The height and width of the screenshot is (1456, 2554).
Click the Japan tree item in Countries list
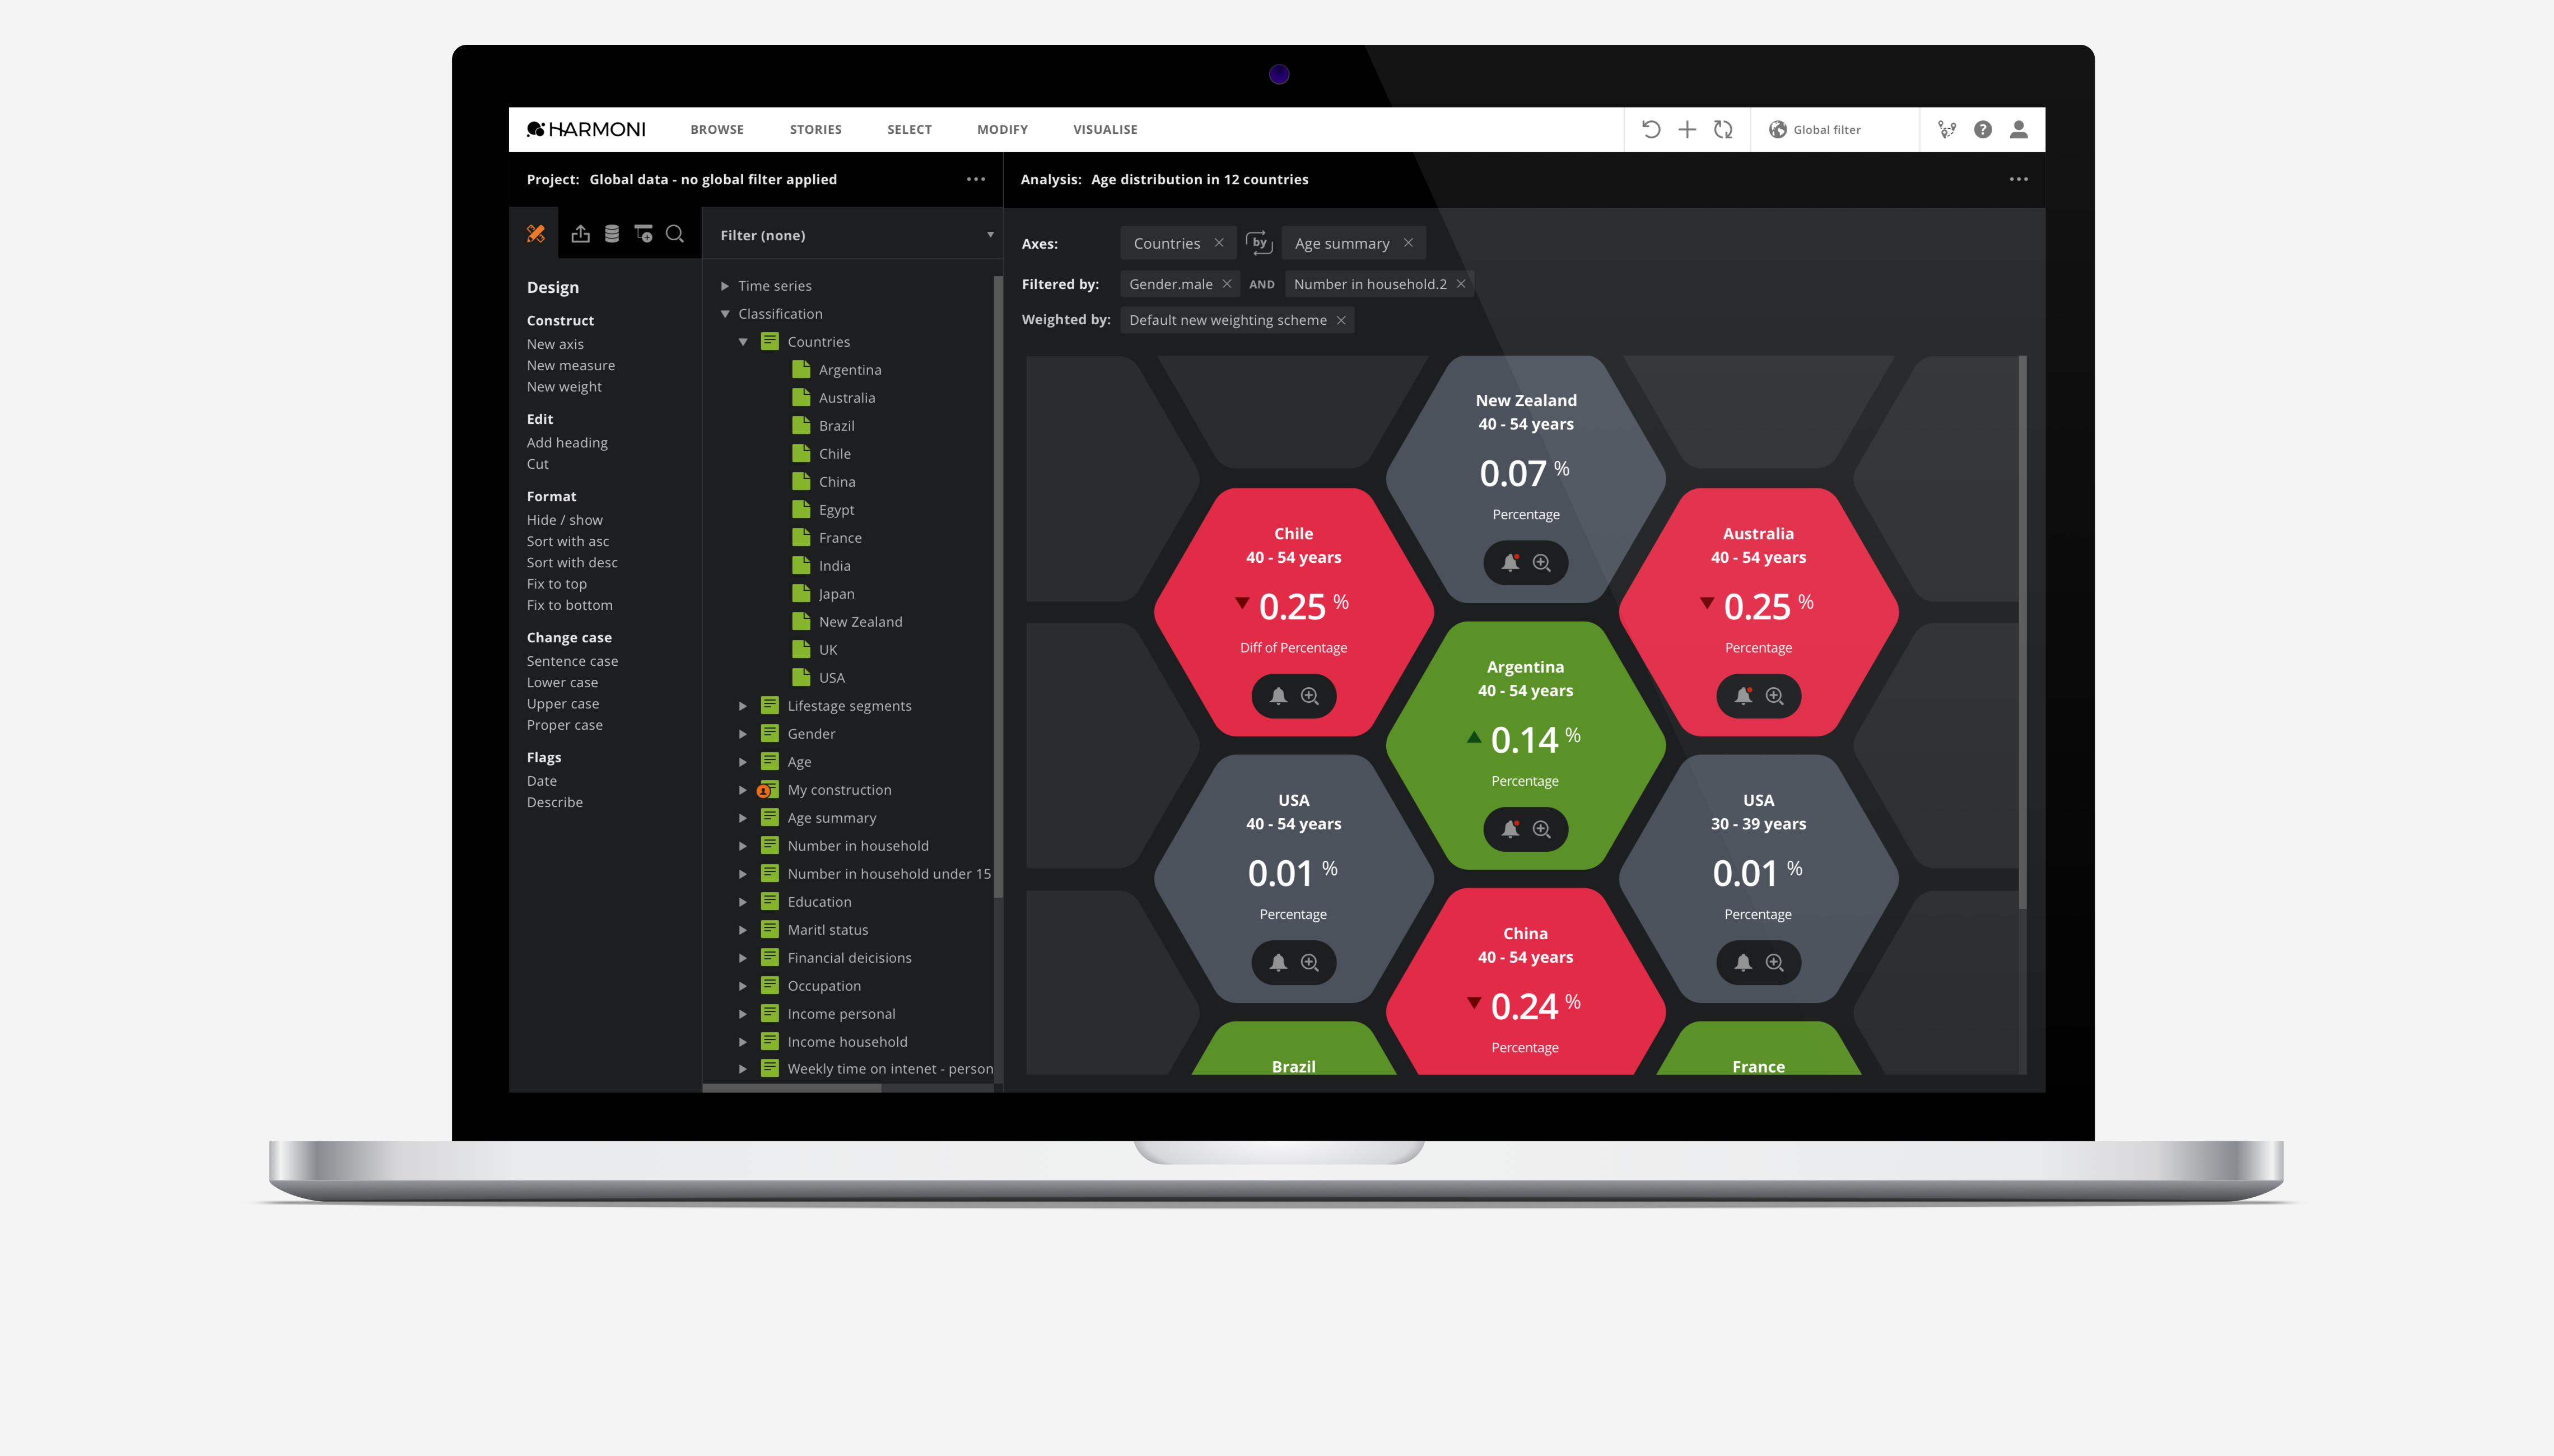point(835,593)
